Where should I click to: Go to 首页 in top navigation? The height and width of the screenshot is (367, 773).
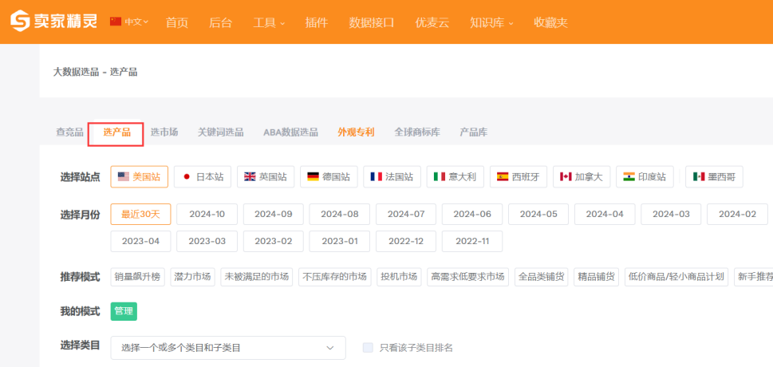point(177,22)
